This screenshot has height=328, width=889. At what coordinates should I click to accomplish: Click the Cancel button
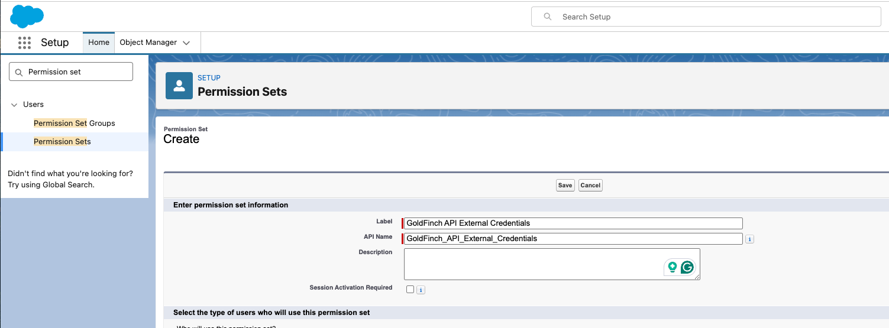[590, 185]
